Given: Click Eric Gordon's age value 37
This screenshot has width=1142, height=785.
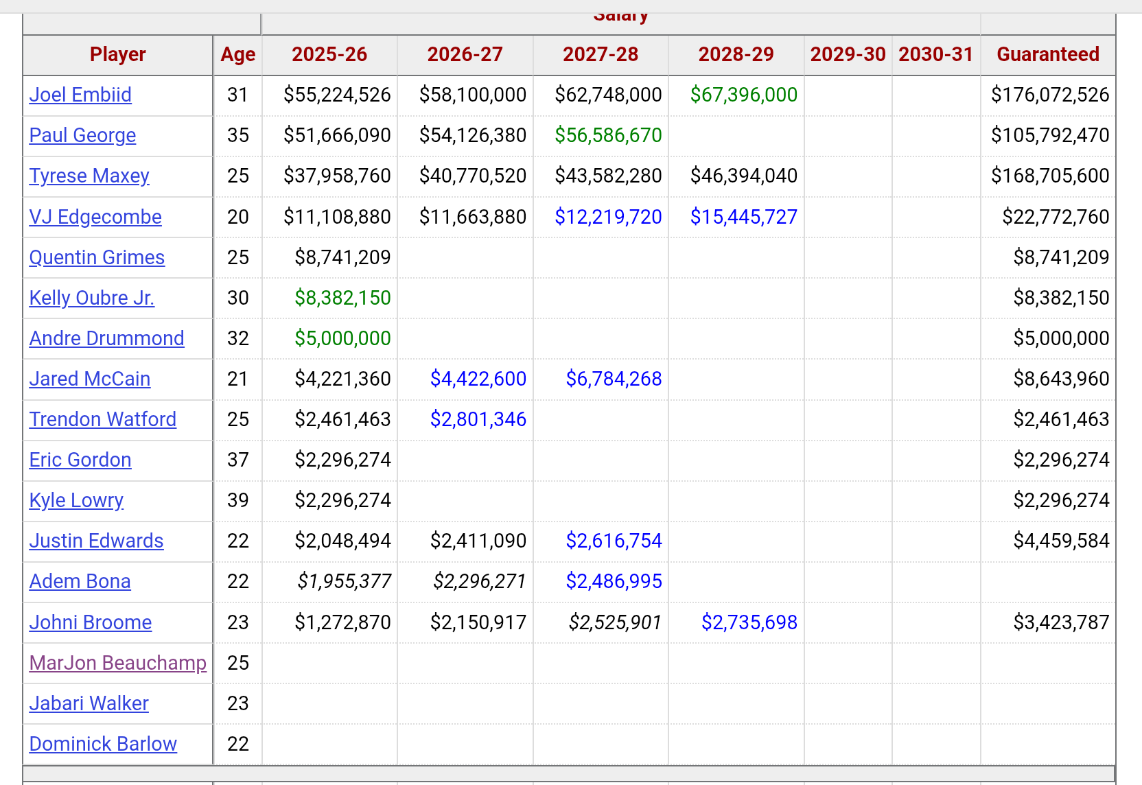Looking at the screenshot, I should tap(238, 460).
